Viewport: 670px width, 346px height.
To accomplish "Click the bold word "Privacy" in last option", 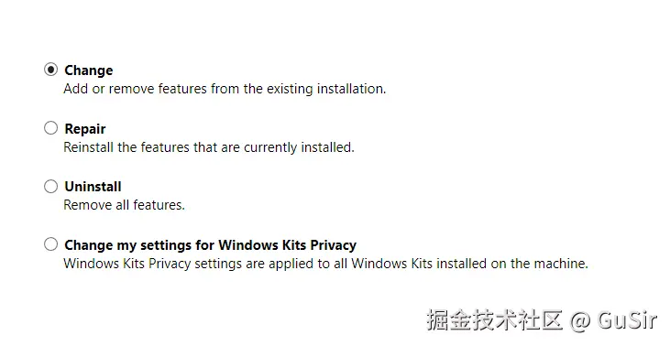I will pos(334,245).
